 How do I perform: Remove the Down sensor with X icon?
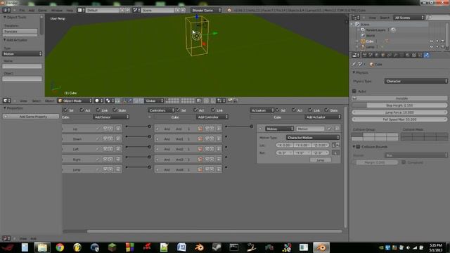click(118, 139)
